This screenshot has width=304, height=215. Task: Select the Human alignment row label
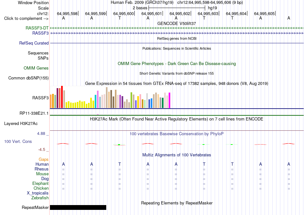[42, 164]
